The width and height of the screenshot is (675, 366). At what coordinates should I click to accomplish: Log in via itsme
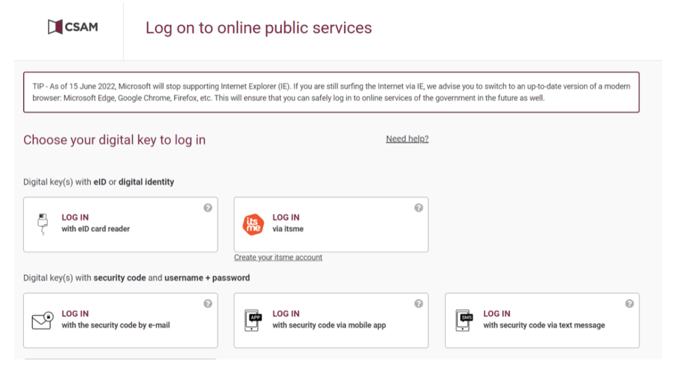(331, 224)
